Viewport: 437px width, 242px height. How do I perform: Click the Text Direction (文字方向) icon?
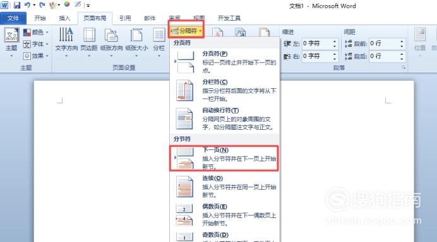(66, 34)
